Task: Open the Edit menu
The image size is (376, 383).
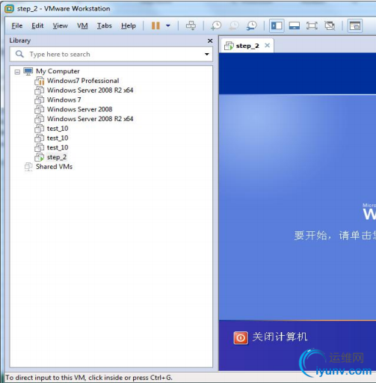Action: pos(37,25)
